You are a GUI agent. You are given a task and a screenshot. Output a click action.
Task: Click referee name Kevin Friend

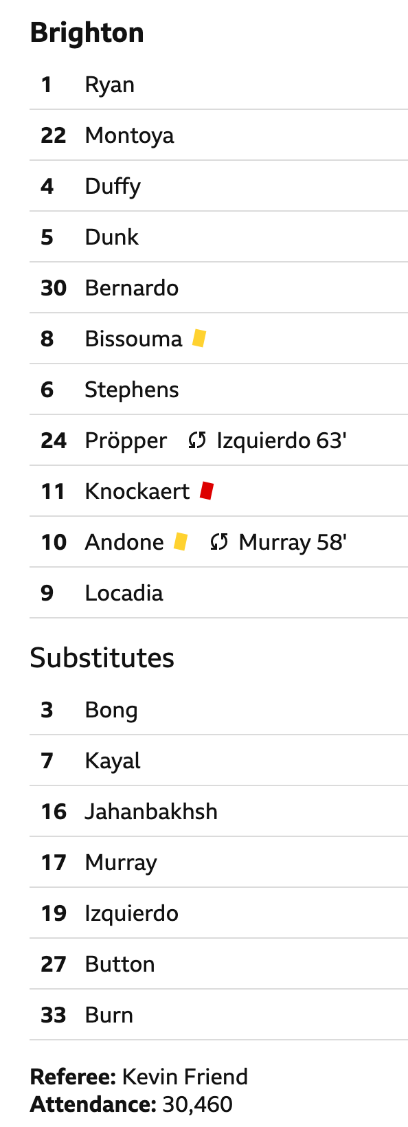click(x=185, y=1076)
